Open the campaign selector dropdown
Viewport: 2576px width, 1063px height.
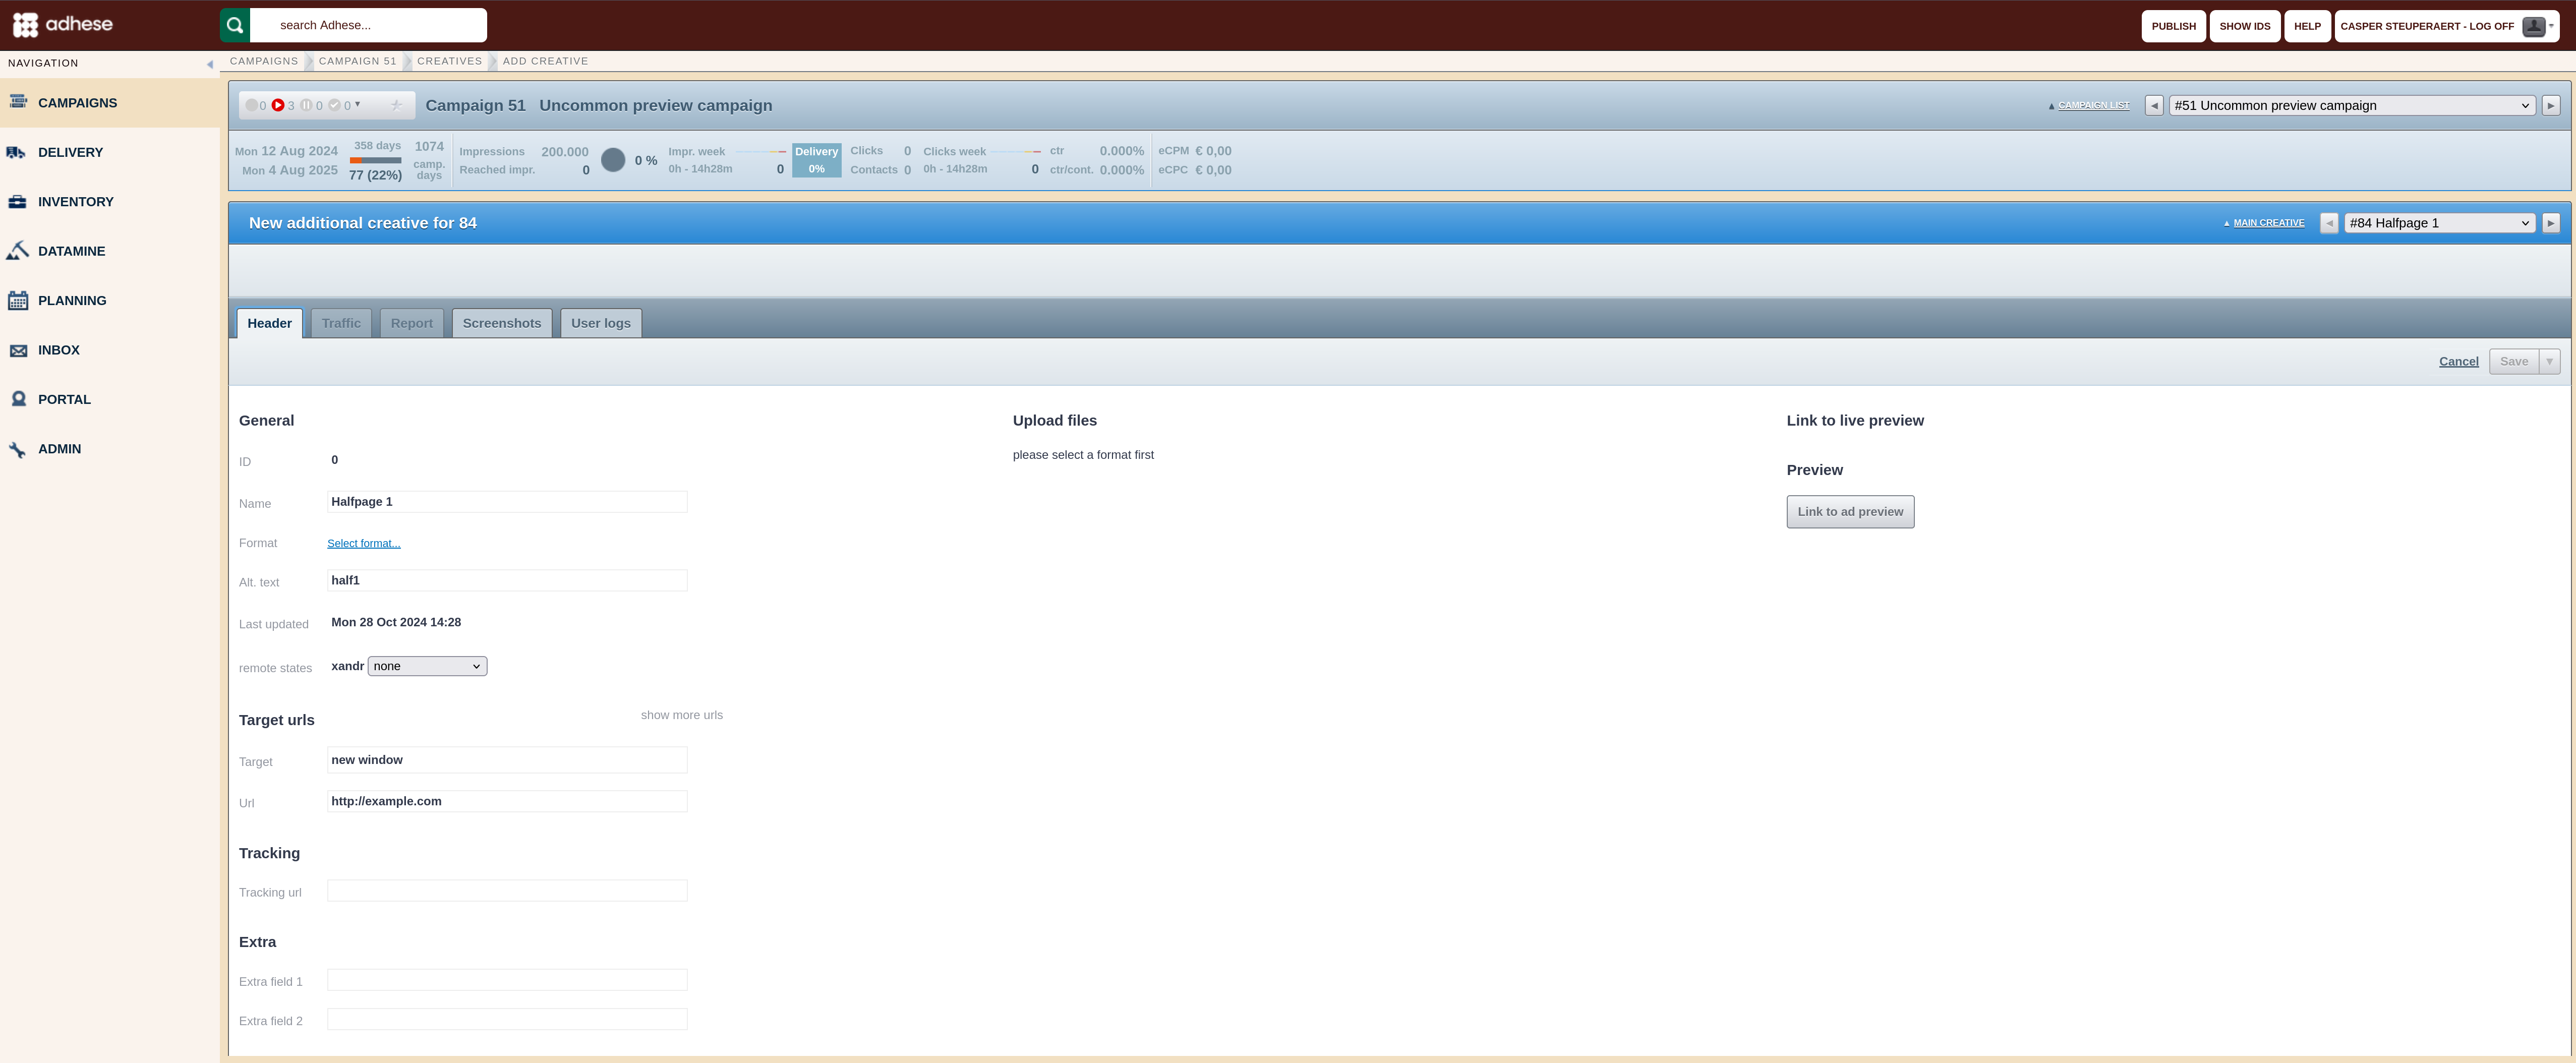2351,105
